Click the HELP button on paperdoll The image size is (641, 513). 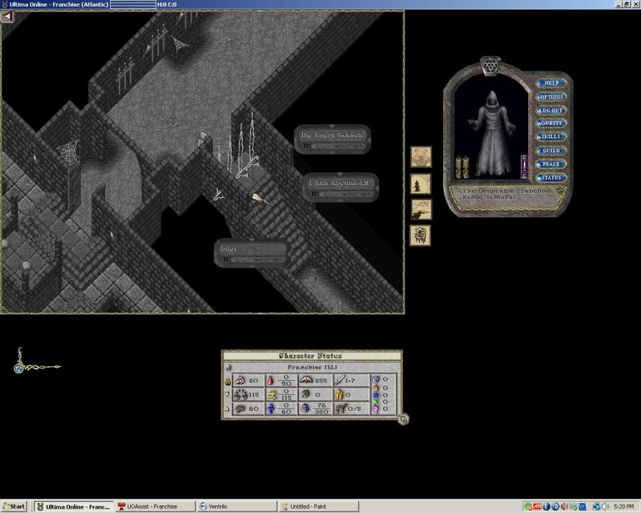(x=551, y=83)
